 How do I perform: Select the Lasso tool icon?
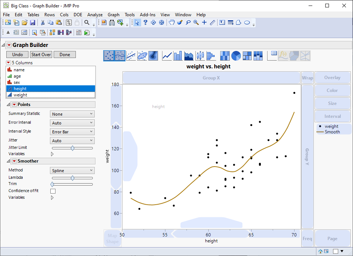[x=188, y=23]
